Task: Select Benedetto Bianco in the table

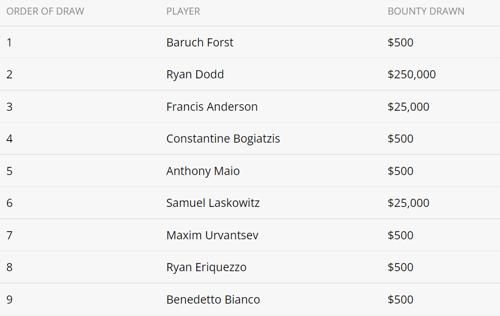Action: click(x=213, y=300)
